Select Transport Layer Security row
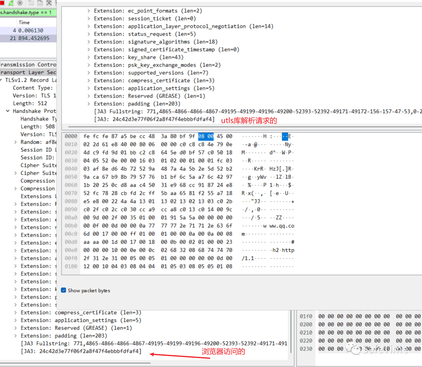Screen dimensions: 422x367 pyautogui.click(x=28, y=72)
